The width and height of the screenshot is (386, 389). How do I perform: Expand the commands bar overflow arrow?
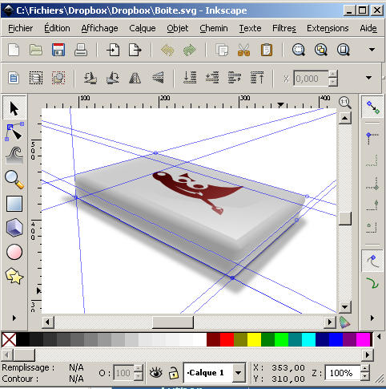click(372, 50)
